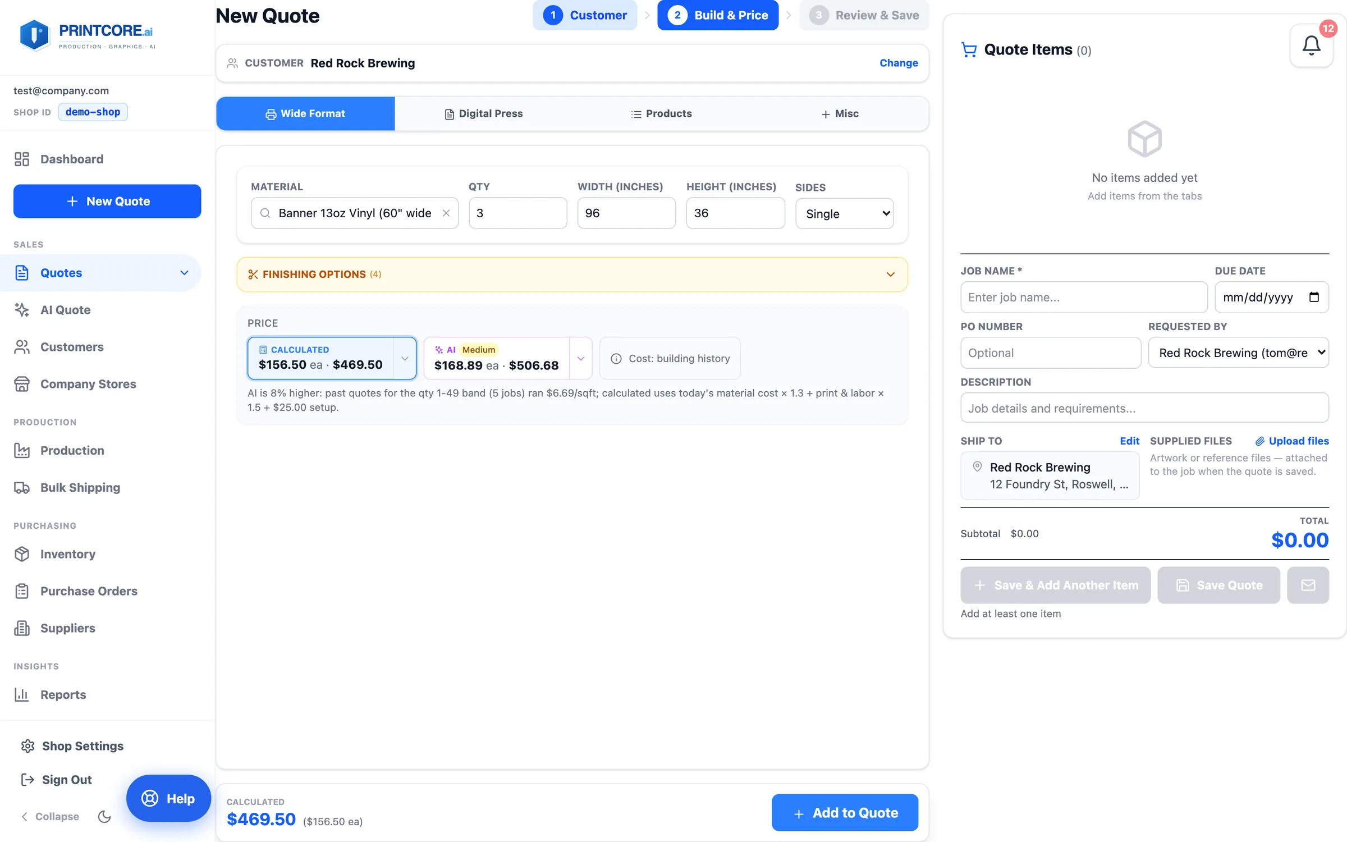Open the Sides dropdown
This screenshot has width=1347, height=842.
click(x=844, y=213)
